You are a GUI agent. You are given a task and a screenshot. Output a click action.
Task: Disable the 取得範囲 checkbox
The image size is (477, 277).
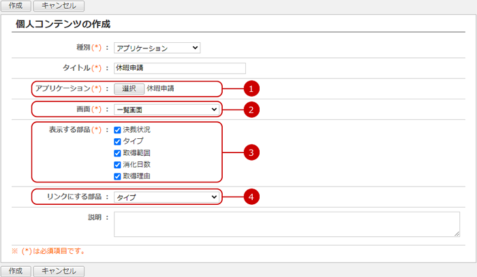click(118, 153)
